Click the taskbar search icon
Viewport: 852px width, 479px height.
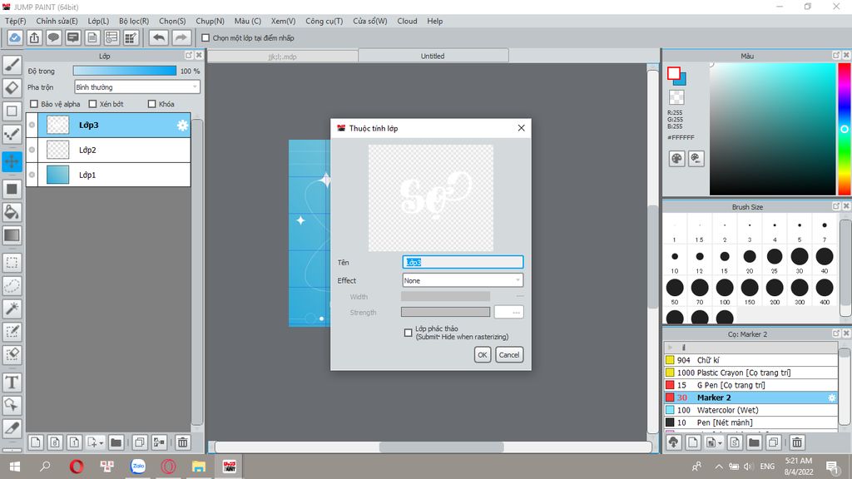[x=45, y=466]
